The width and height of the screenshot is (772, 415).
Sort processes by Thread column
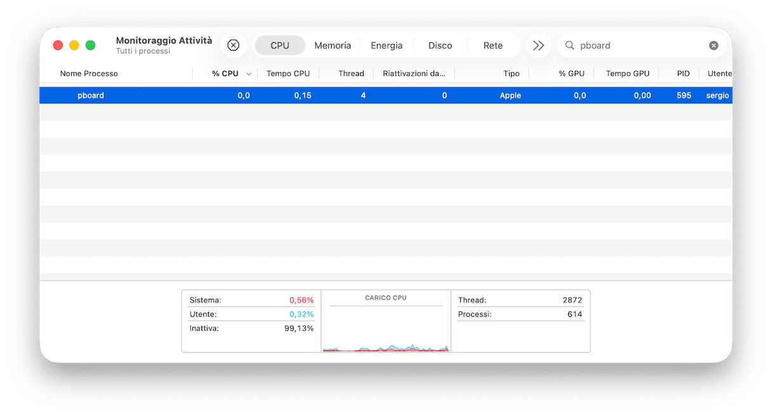(x=351, y=74)
